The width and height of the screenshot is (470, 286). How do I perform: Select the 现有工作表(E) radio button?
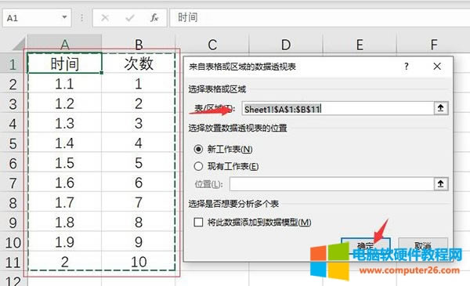[198, 166]
